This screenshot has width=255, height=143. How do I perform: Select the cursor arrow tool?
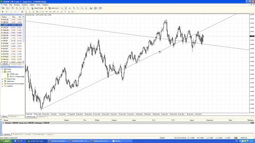(x=3, y=12)
